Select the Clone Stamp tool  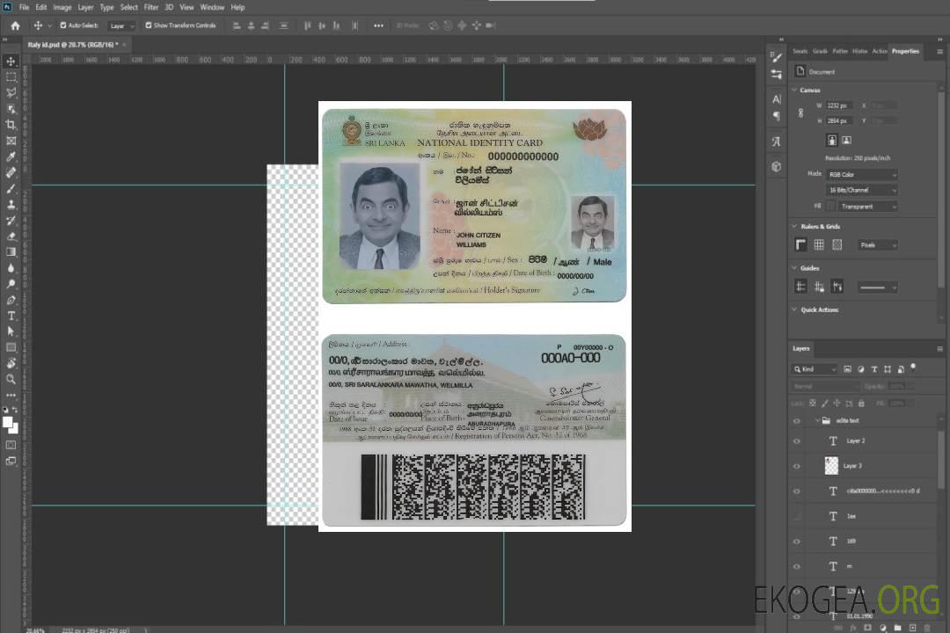coord(11,204)
